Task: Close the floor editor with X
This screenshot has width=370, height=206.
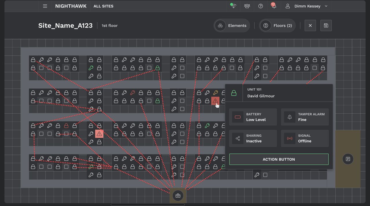Action: (310, 26)
